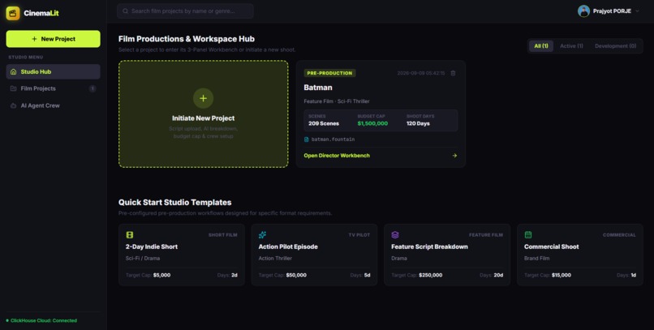Click the arrow icon beside Open Director Workbench
This screenshot has height=330, width=654.
tap(454, 156)
